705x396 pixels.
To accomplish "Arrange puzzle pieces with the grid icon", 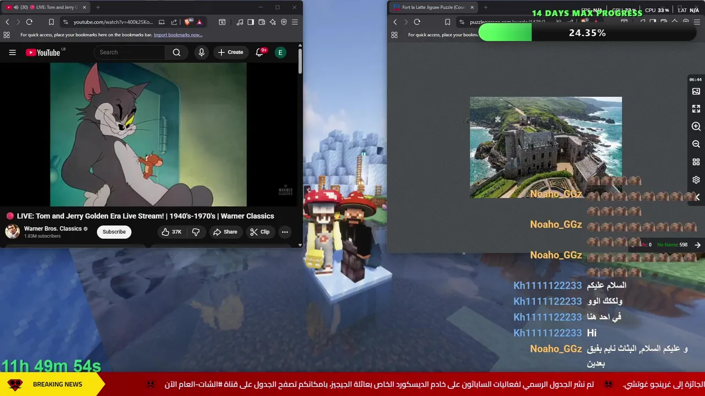I will click(696, 162).
